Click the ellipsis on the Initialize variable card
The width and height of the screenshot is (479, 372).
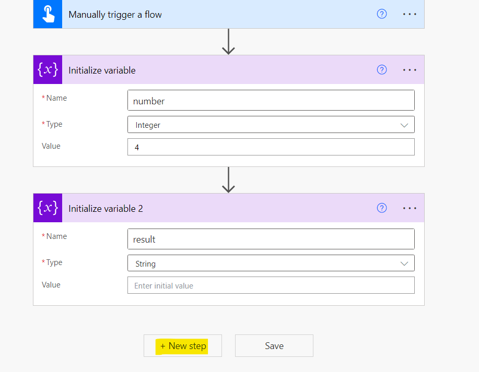[x=410, y=69]
